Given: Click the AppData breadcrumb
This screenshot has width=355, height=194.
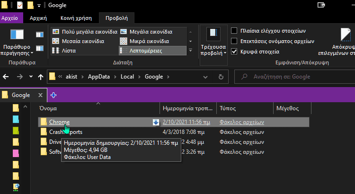Looking at the screenshot, I should click(x=99, y=77).
